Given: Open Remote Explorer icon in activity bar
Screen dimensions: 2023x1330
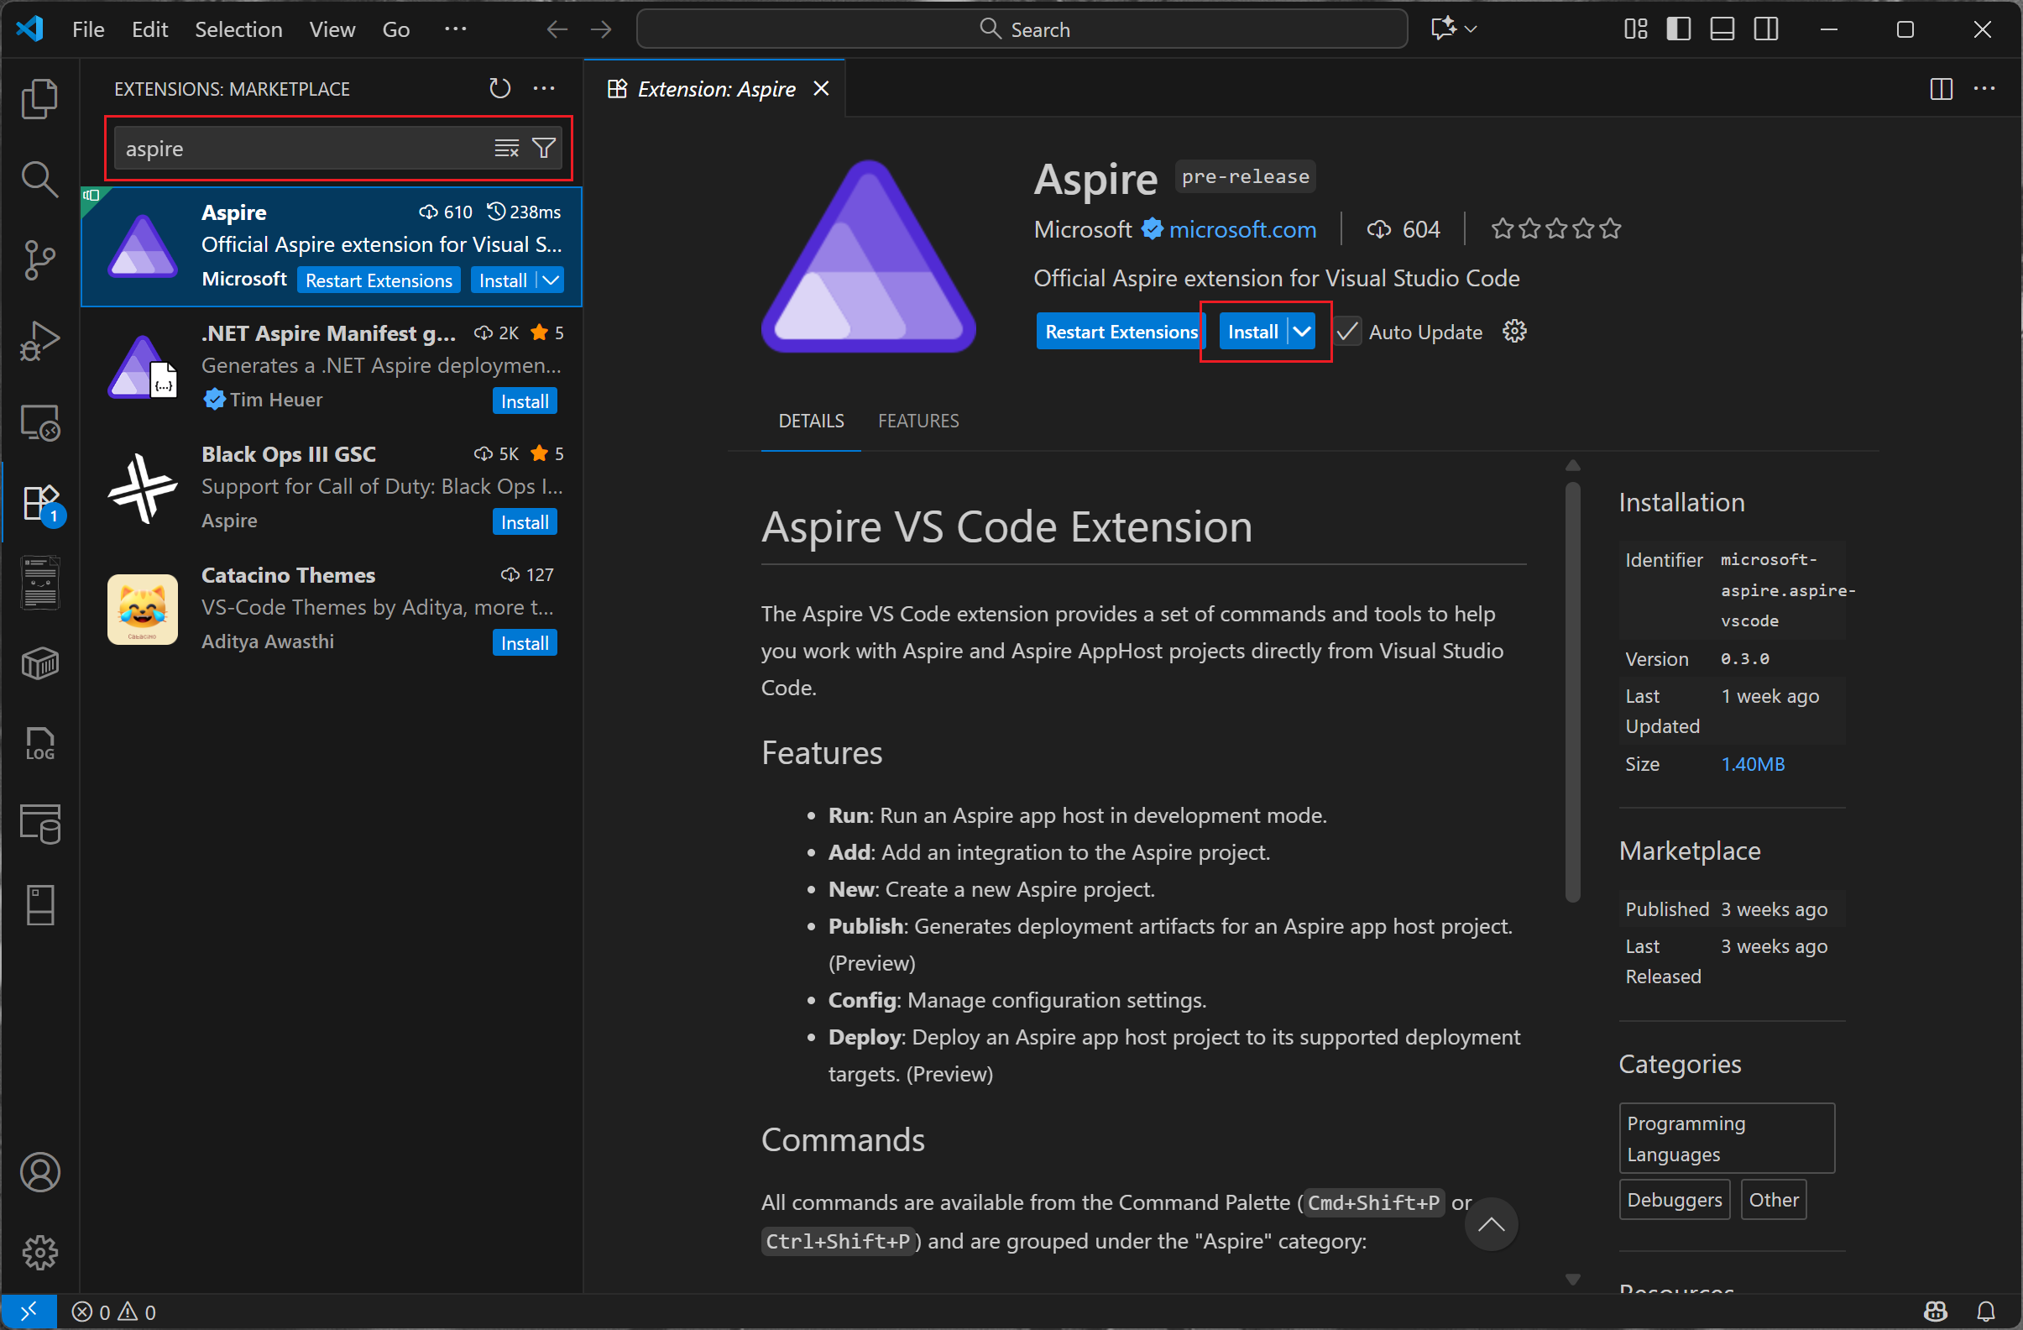Looking at the screenshot, I should [39, 422].
